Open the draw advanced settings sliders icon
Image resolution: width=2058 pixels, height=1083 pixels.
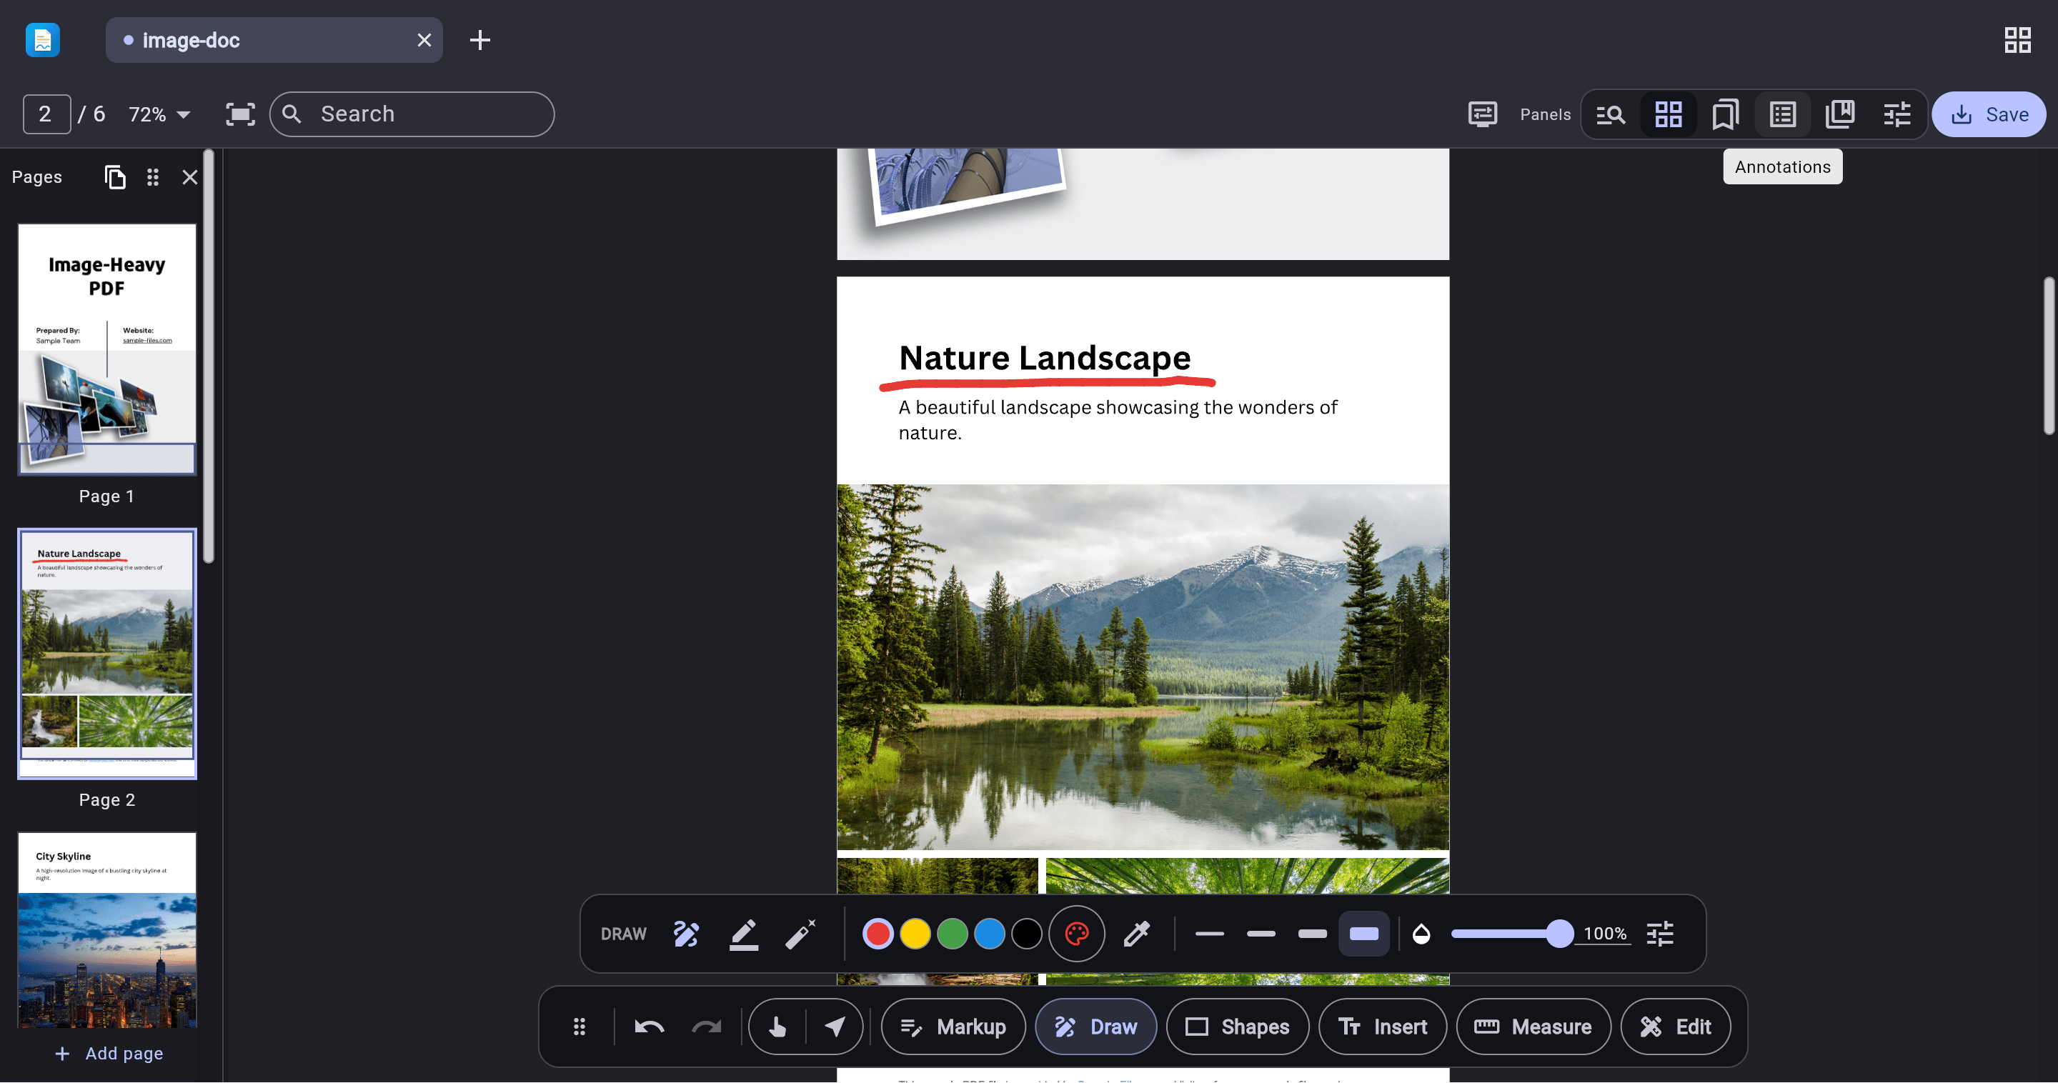click(1660, 934)
